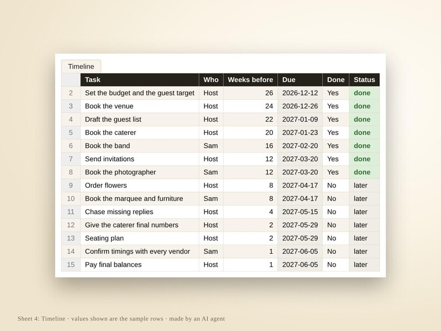Click the weeks value 16

[x=250, y=146]
